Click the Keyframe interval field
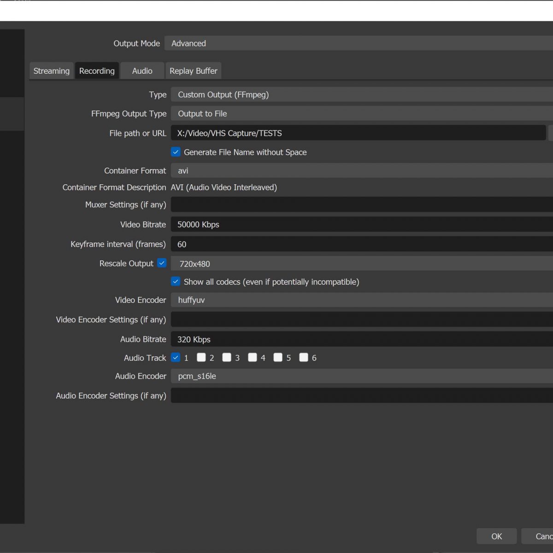553x553 pixels. tap(362, 244)
